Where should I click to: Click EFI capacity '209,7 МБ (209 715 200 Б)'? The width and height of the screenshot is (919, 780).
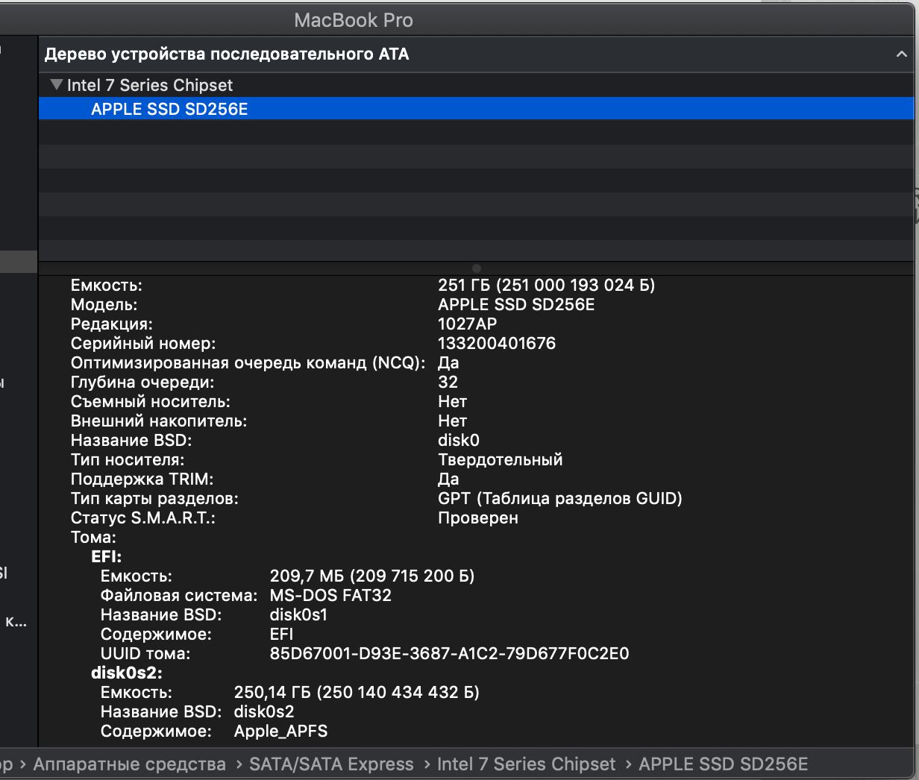pos(372,576)
